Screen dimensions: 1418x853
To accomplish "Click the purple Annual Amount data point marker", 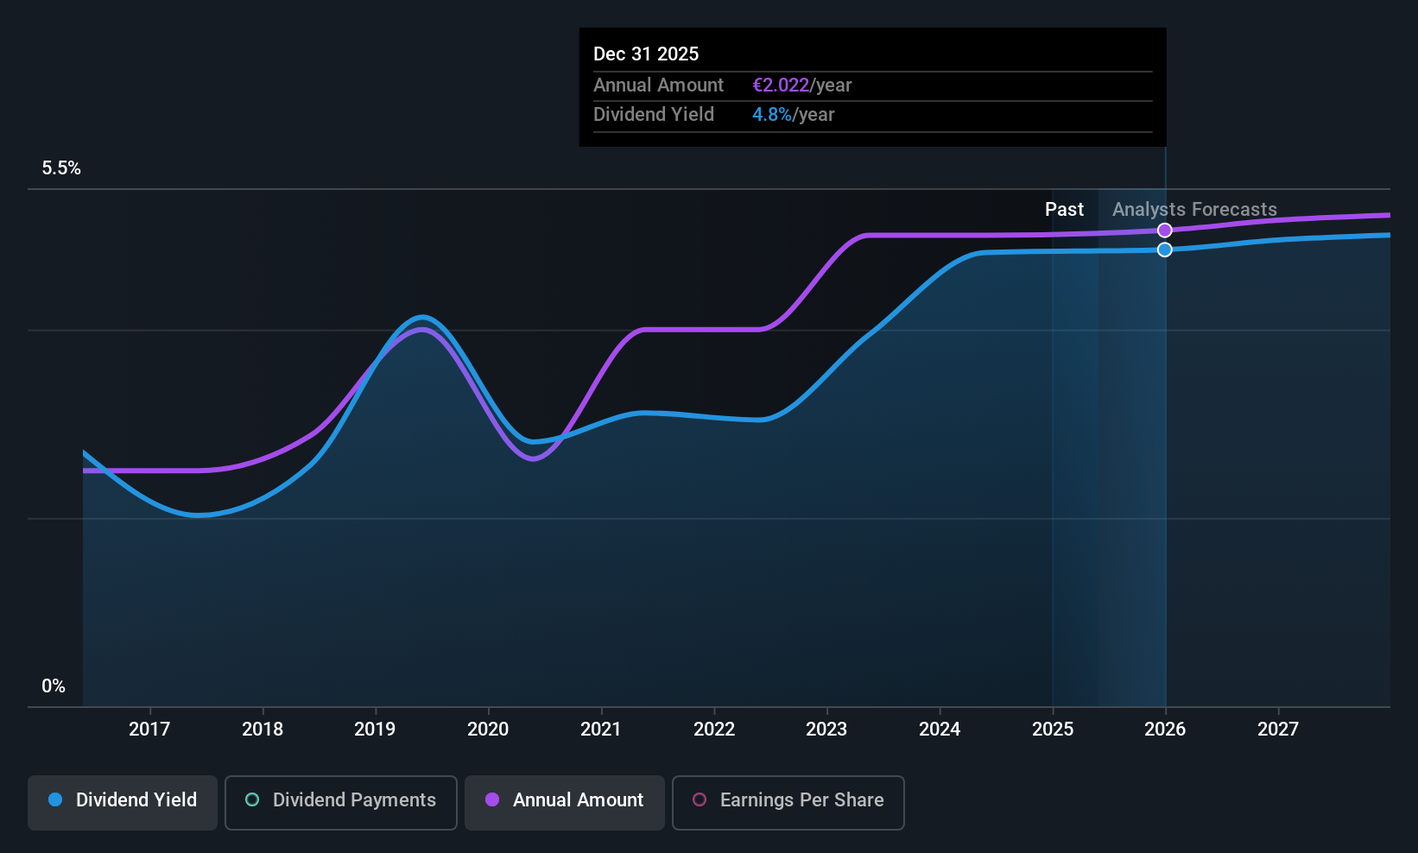I will click(x=1165, y=231).
